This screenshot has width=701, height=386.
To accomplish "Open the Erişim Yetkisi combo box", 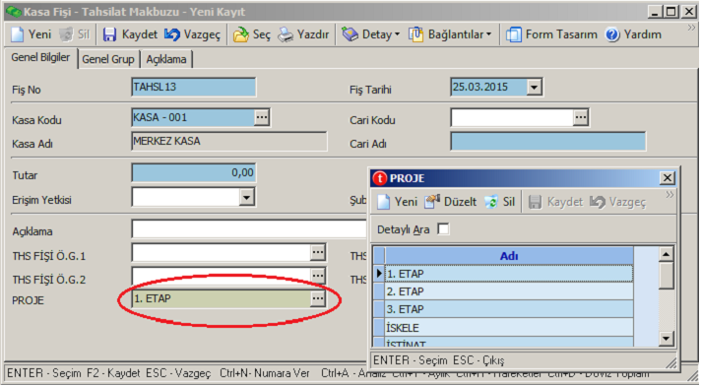I will coord(247,197).
